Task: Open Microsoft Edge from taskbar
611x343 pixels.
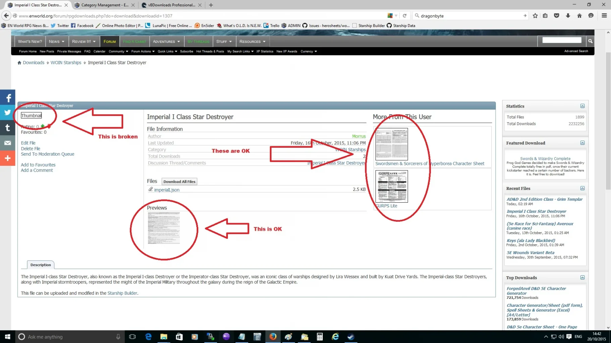Action: click(148, 337)
